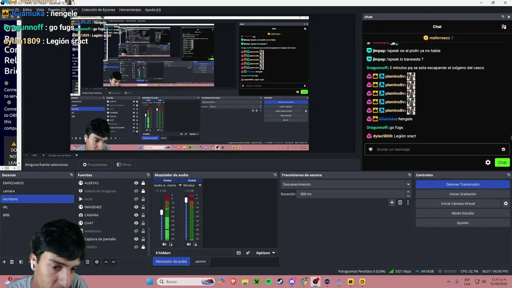Toggle monitoring icon for Audio del escritorio
The width and height of the screenshot is (512, 288).
171,244
